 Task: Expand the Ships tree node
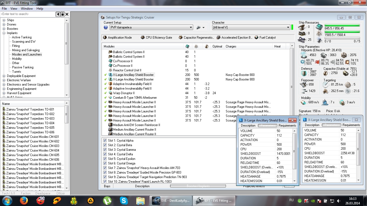point(4,20)
